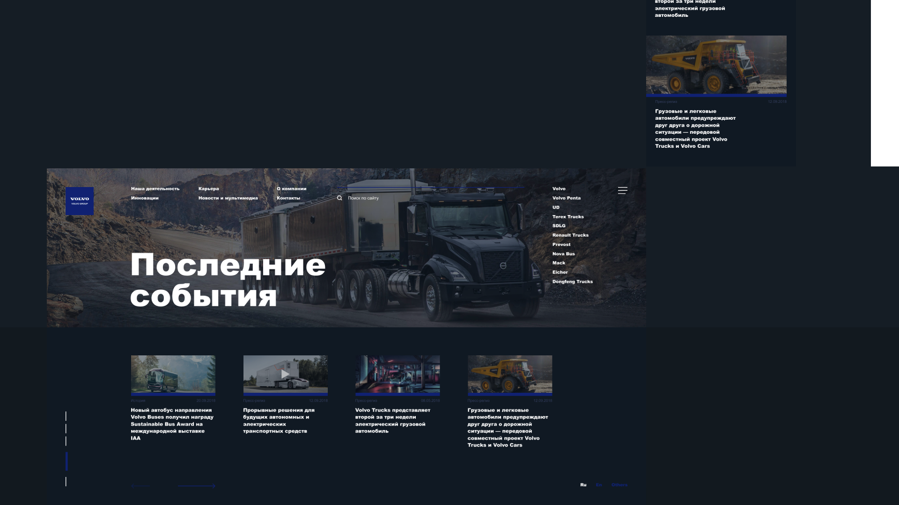Click the next arrow under news

tap(197, 486)
